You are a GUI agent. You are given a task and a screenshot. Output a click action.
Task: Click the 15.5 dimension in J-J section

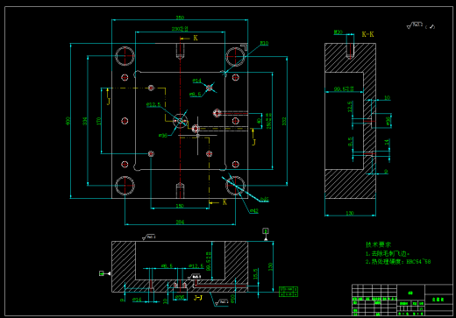(255, 273)
